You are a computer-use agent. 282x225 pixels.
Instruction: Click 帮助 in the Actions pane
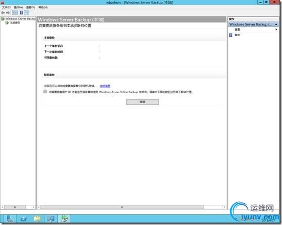click(237, 35)
